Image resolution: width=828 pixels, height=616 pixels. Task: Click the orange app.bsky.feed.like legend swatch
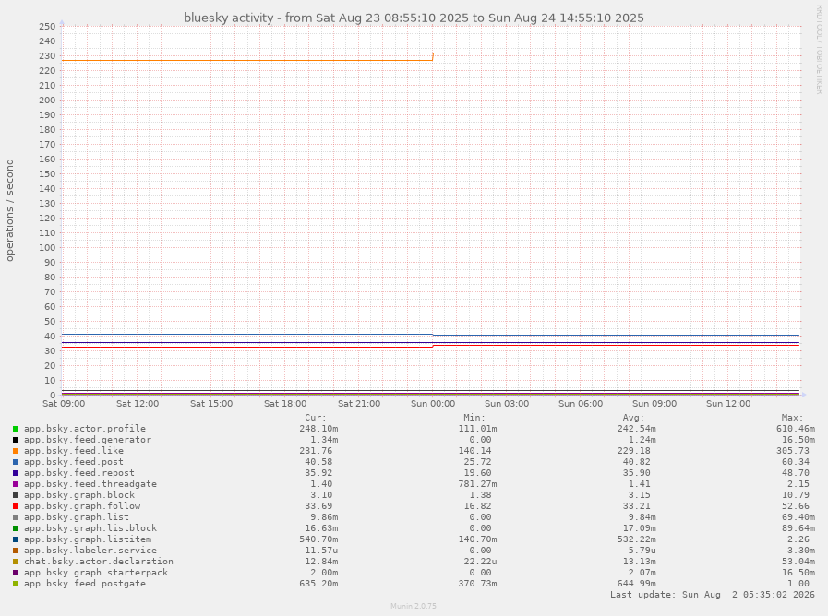(16, 451)
